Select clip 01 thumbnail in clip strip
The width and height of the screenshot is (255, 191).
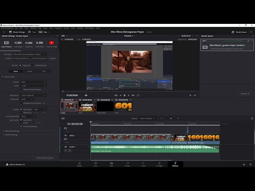[69, 106]
